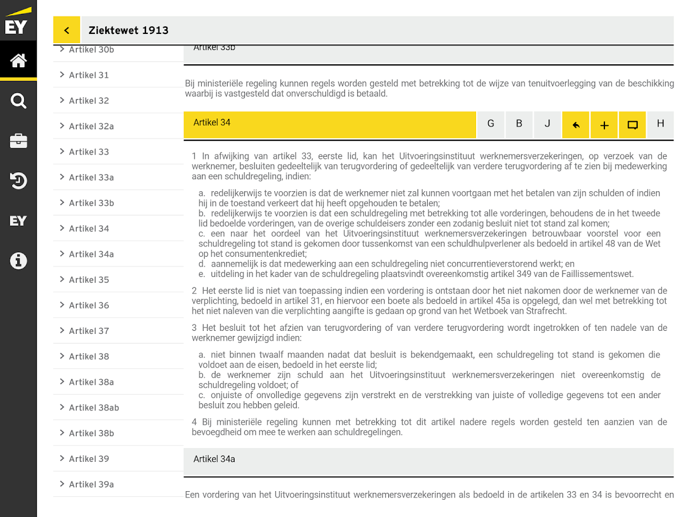This screenshot has height=517, width=690.
Task: Click the reply arrow on Artikel 34
Action: coord(576,125)
